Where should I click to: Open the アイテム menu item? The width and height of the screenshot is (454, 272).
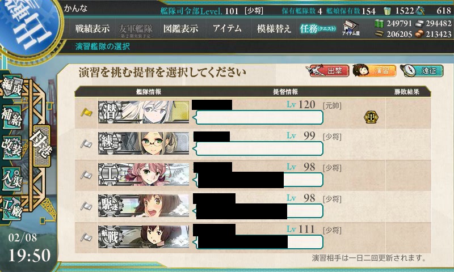point(228,28)
